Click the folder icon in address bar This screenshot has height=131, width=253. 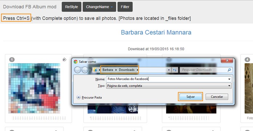coord(95,70)
